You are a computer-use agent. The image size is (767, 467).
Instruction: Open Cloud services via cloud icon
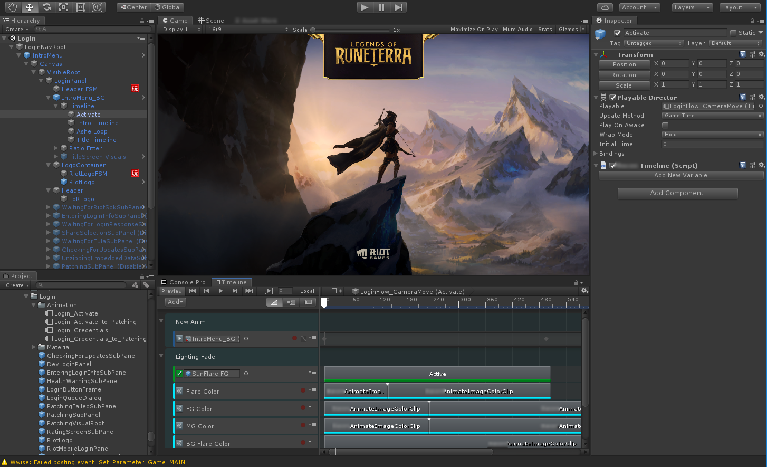(x=605, y=7)
